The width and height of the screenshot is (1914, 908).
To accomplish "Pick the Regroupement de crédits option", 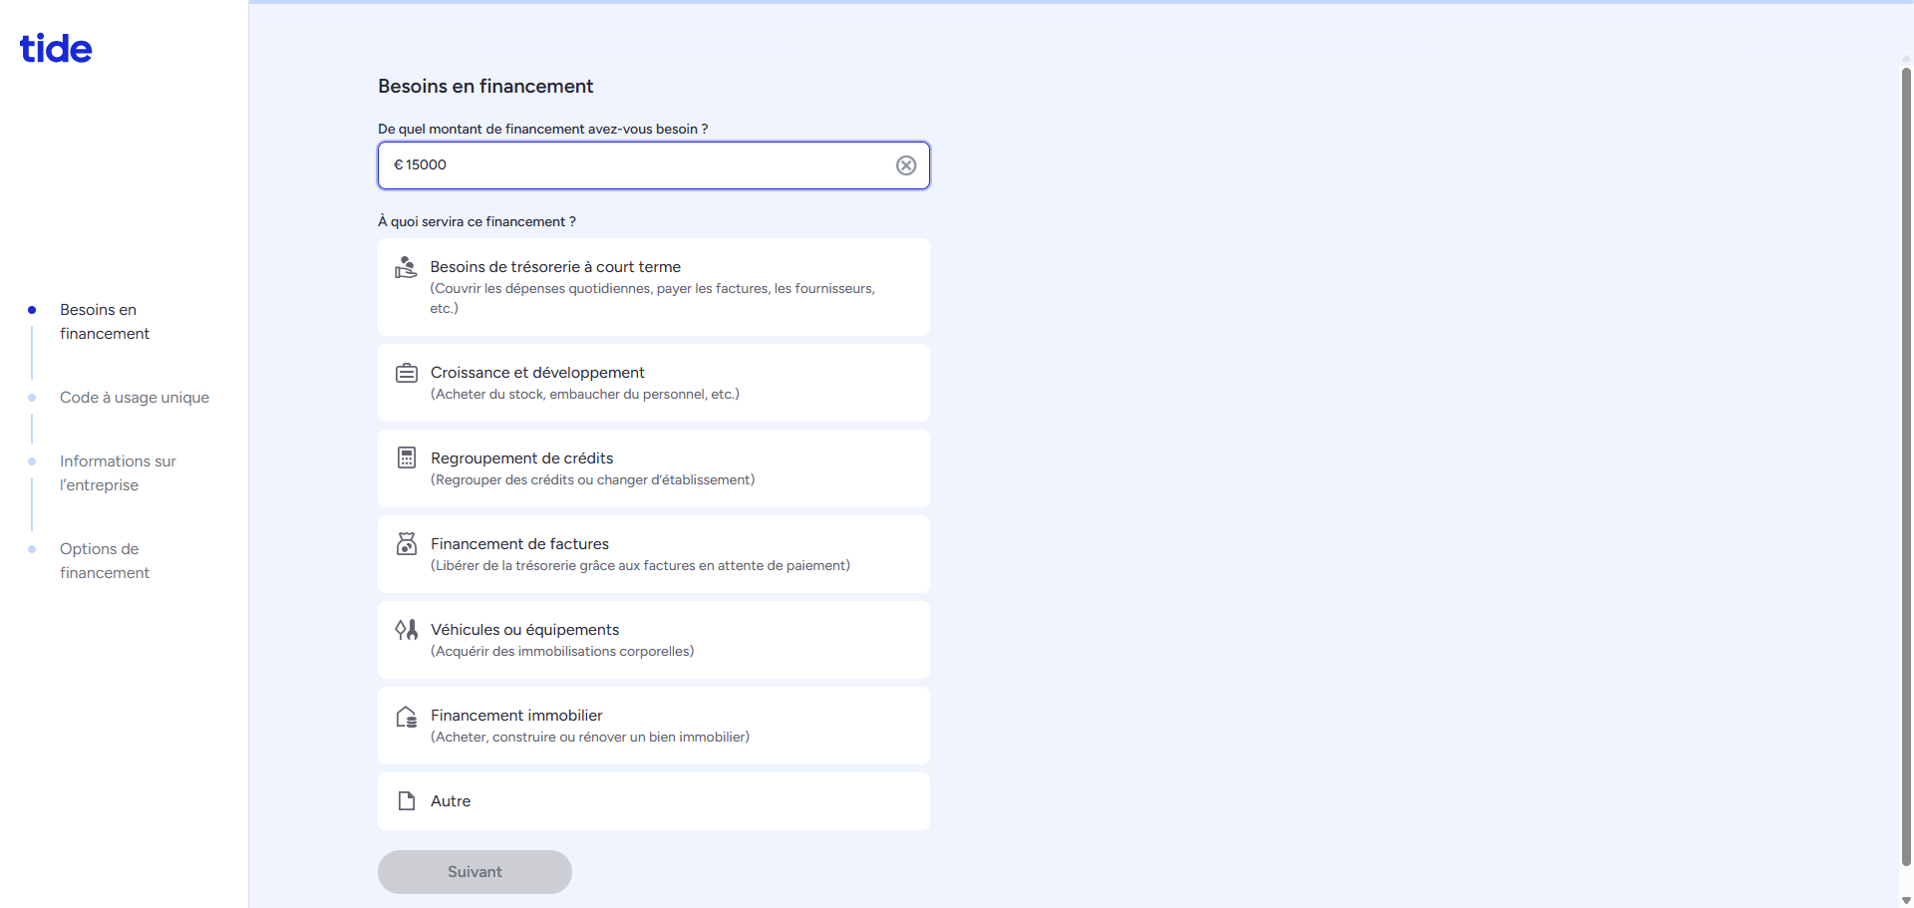I will [653, 468].
